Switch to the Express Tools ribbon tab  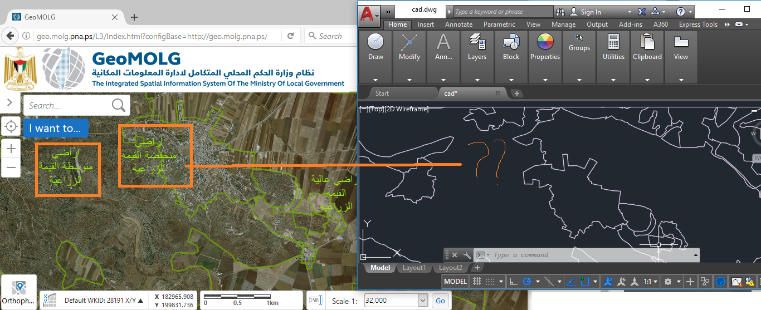tap(698, 24)
